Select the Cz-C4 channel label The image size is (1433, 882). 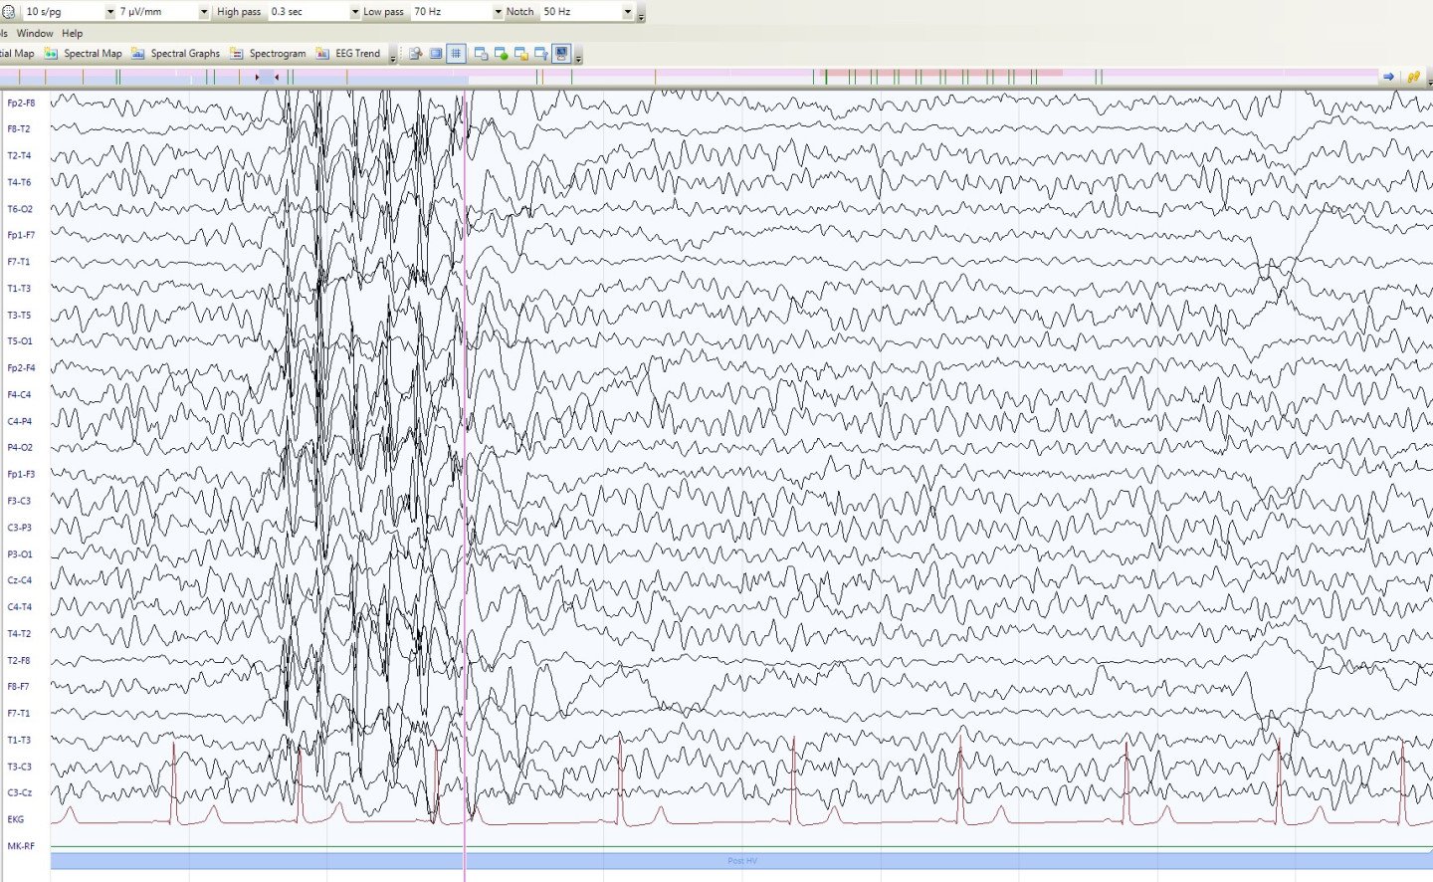[x=19, y=580]
